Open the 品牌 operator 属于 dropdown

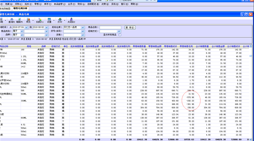22,35
